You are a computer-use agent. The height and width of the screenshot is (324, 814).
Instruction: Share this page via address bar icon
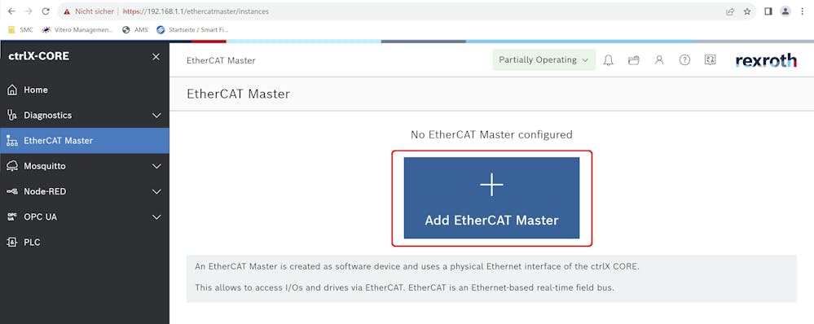(730, 11)
